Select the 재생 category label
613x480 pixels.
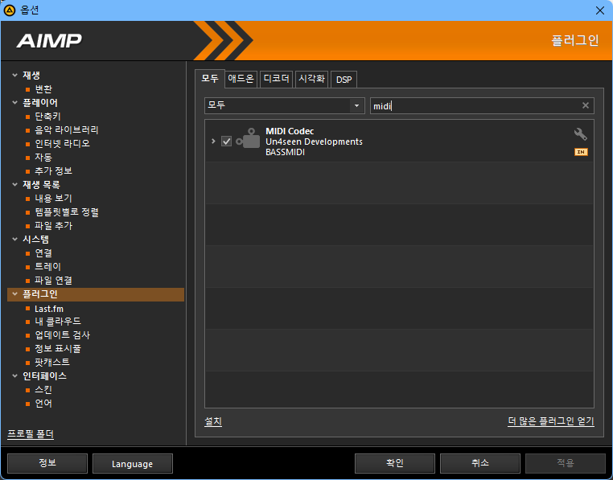pos(31,75)
